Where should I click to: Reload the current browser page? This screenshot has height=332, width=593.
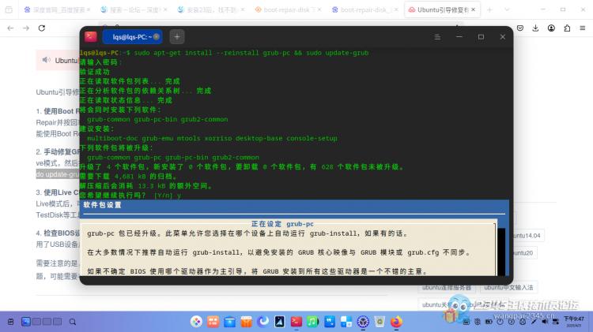coord(42,28)
